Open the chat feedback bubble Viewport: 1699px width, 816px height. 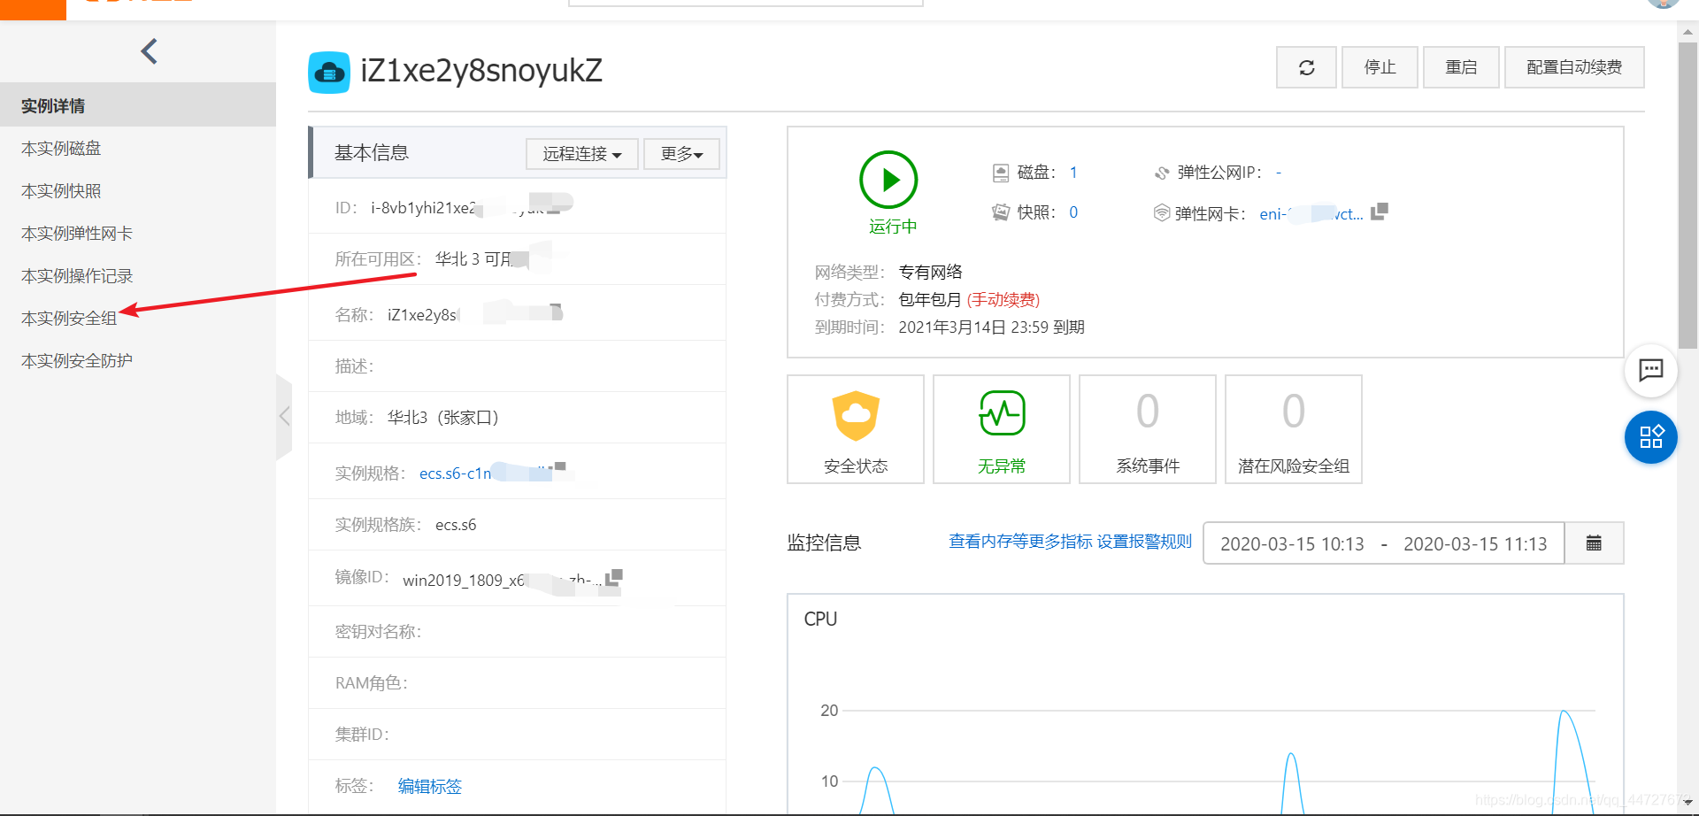click(x=1651, y=370)
